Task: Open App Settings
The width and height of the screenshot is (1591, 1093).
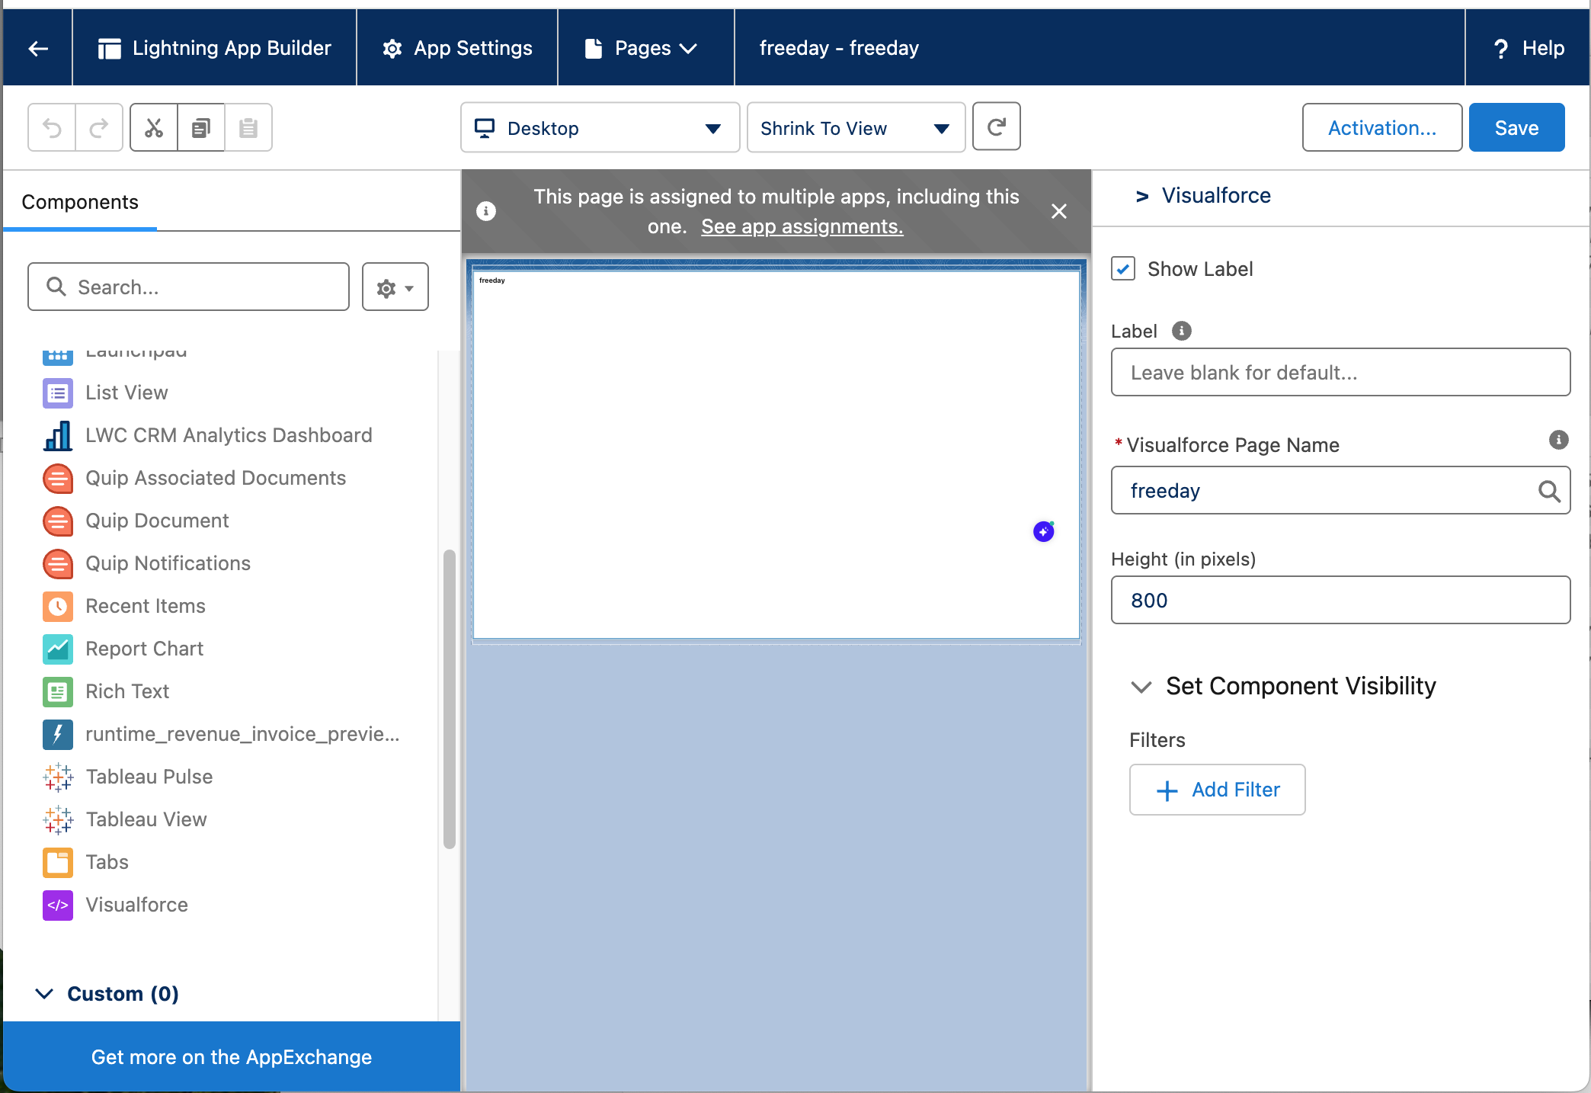Action: pos(457,48)
